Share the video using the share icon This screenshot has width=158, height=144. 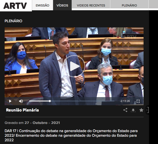click(x=125, y=110)
